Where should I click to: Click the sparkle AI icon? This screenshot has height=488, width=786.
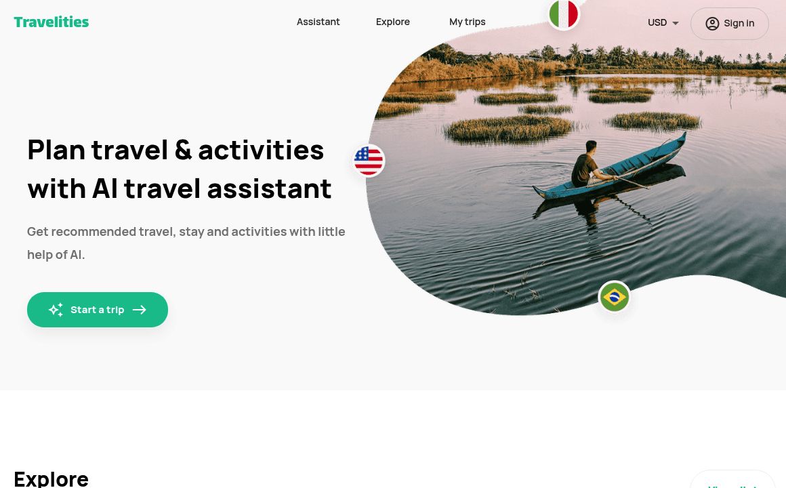[x=56, y=310]
